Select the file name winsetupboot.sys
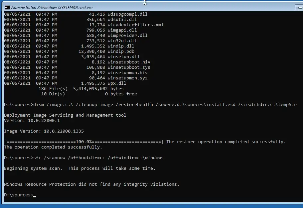The width and height of the screenshot is (303, 208). [x=129, y=67]
